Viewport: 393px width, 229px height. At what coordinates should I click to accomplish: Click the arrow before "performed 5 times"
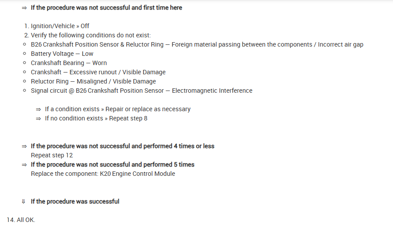click(24, 164)
